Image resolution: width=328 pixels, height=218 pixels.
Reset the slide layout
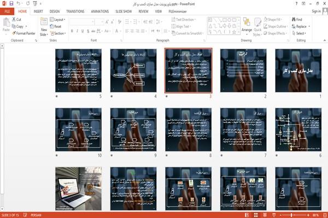(x=56, y=26)
